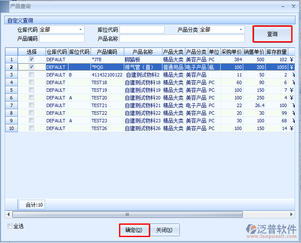Click the 销售单价 column header
Screen dimensions: 301x243
click(x=254, y=52)
